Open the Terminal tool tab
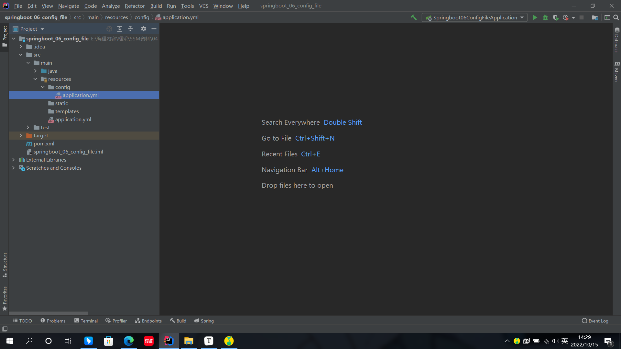This screenshot has height=349, width=621. pyautogui.click(x=86, y=321)
